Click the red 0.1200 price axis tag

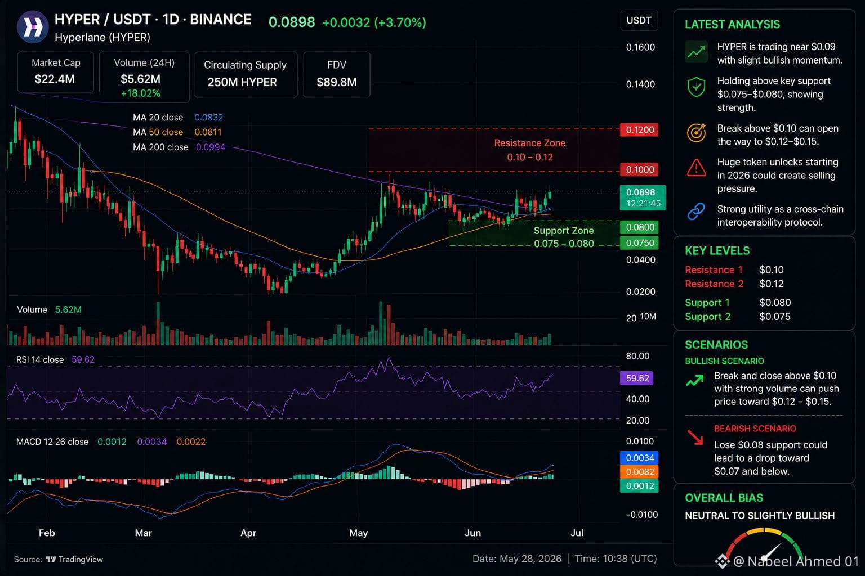[639, 130]
